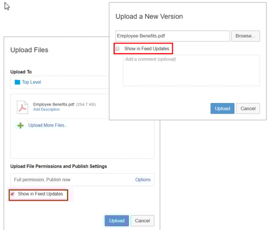Viewport: 276px width, 230px height.
Task: Click the Employee Benefits.pdf file path field
Action: tap(172, 36)
